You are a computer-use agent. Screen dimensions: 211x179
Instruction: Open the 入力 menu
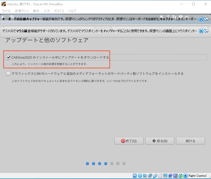[x=46, y=11]
